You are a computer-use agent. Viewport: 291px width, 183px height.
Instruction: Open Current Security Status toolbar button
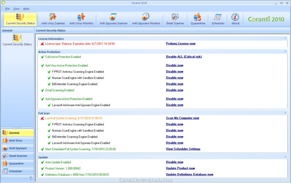pyautogui.click(x=20, y=19)
